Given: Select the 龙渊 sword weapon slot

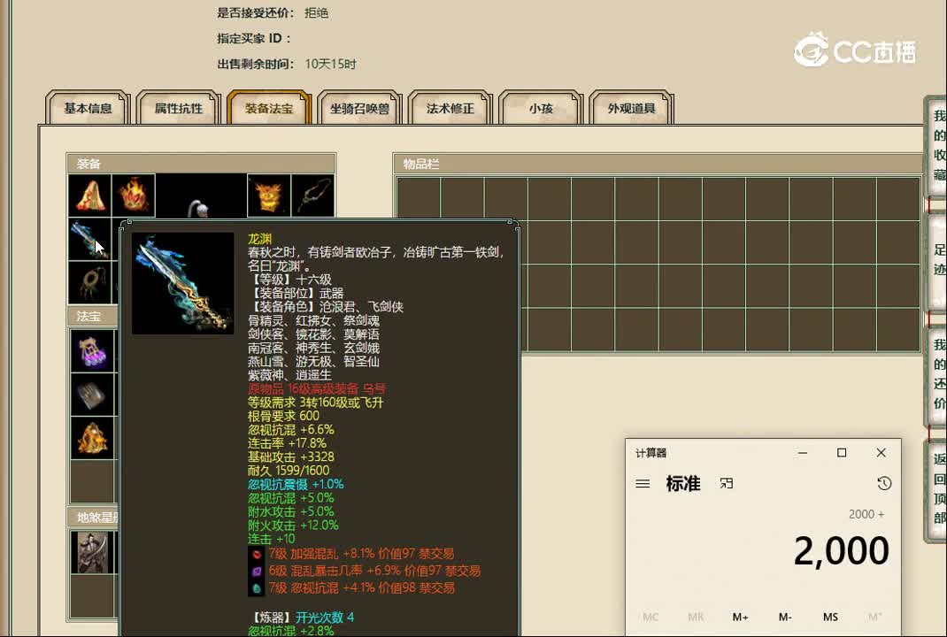Looking at the screenshot, I should pyautogui.click(x=90, y=239).
